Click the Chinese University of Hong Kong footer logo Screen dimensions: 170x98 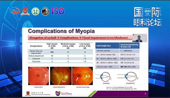click(38, 93)
